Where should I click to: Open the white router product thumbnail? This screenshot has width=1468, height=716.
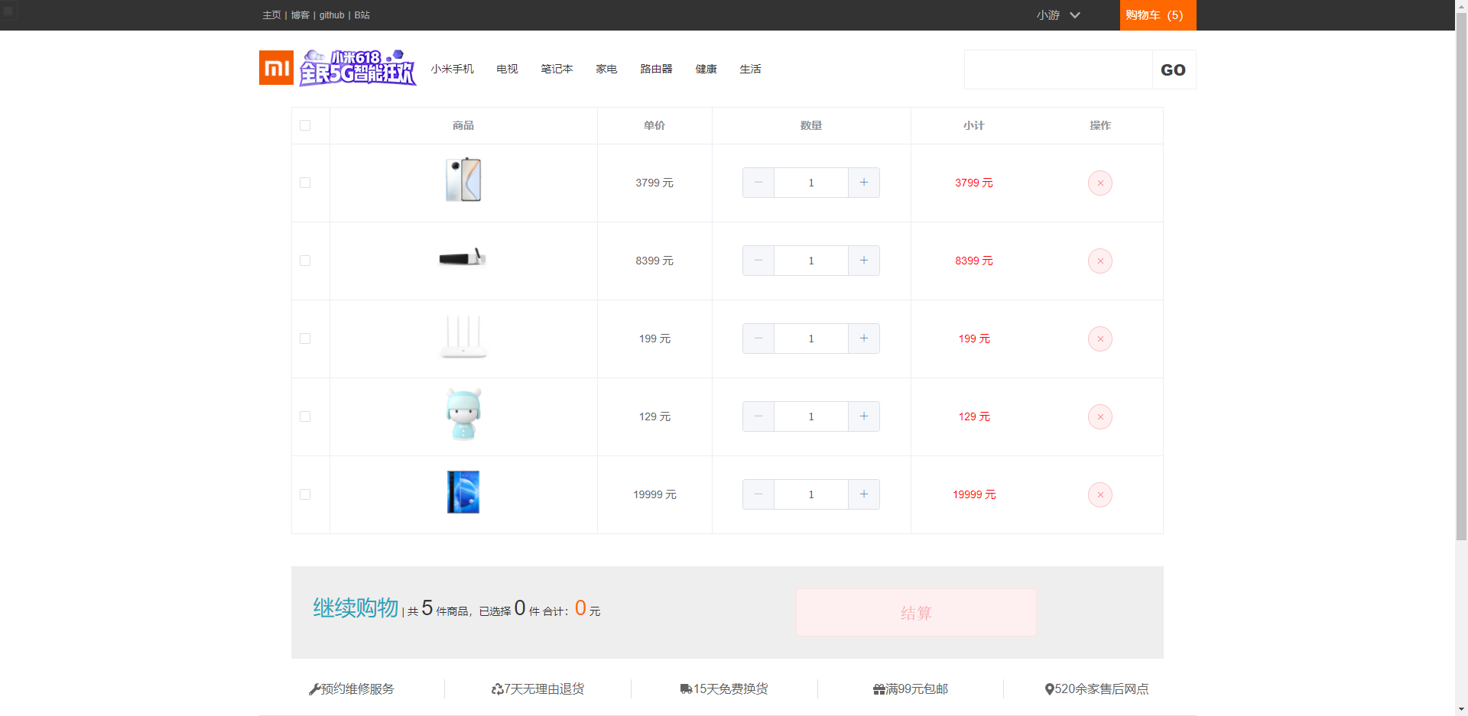pos(463,337)
